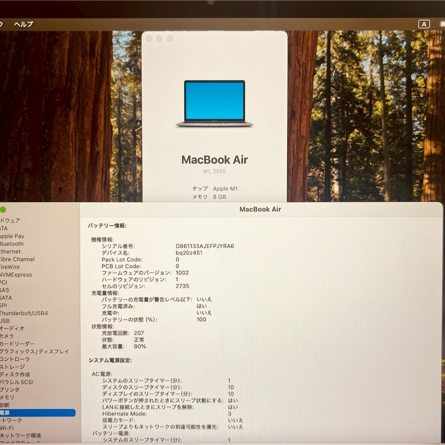Select 診断 in the sidebar
This screenshot has height=445, width=445.
point(5,405)
